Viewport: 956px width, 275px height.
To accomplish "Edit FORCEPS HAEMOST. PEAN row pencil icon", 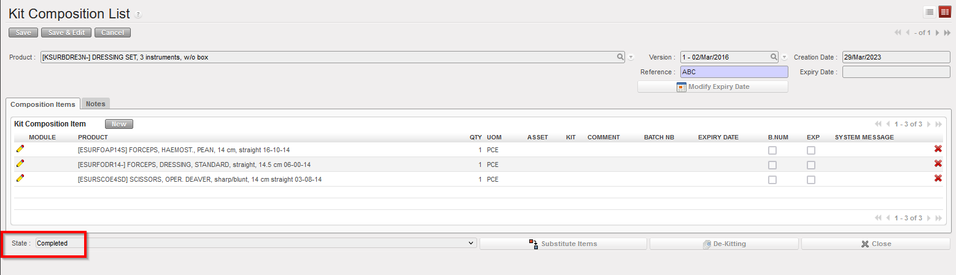I will pyautogui.click(x=20, y=149).
